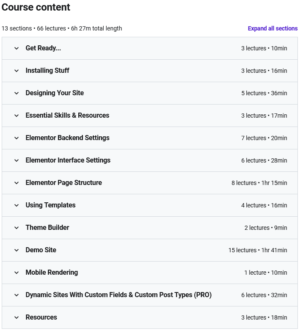This screenshot has height=331, width=300.
Task: Select the Using Templates section heading
Action: pos(50,205)
